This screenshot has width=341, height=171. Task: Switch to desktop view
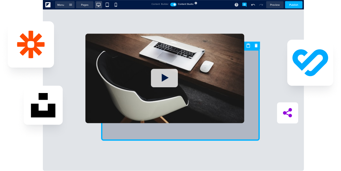click(x=99, y=5)
